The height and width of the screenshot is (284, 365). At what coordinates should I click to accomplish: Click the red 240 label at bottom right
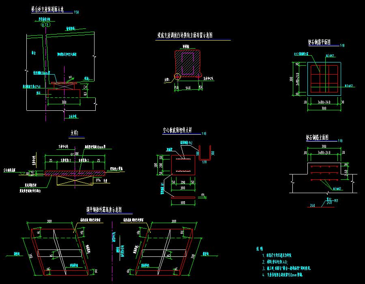click(x=312, y=206)
